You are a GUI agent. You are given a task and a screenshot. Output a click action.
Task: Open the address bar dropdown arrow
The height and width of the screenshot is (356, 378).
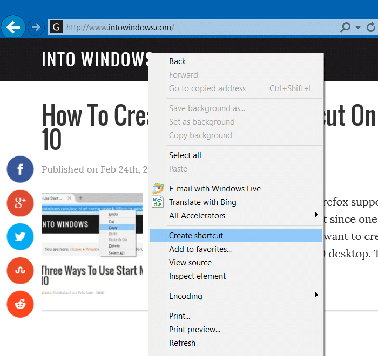tap(358, 28)
